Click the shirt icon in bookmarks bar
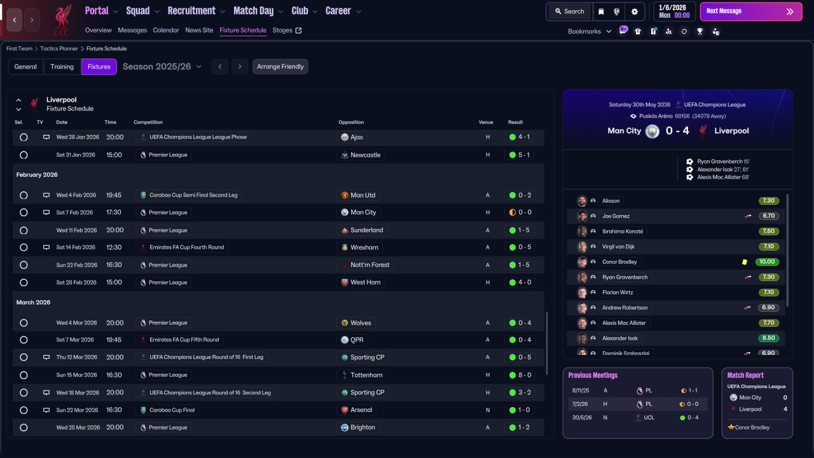Screen dimensions: 814x458 638,31
